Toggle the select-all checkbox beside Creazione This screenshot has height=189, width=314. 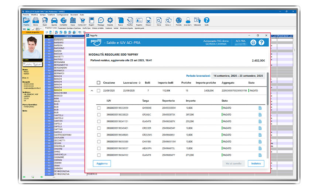pos(98,83)
